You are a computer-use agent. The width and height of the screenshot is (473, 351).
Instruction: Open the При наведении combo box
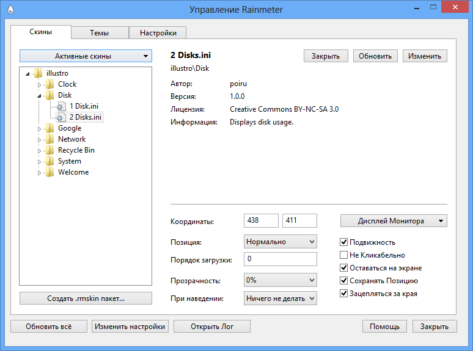point(280,299)
